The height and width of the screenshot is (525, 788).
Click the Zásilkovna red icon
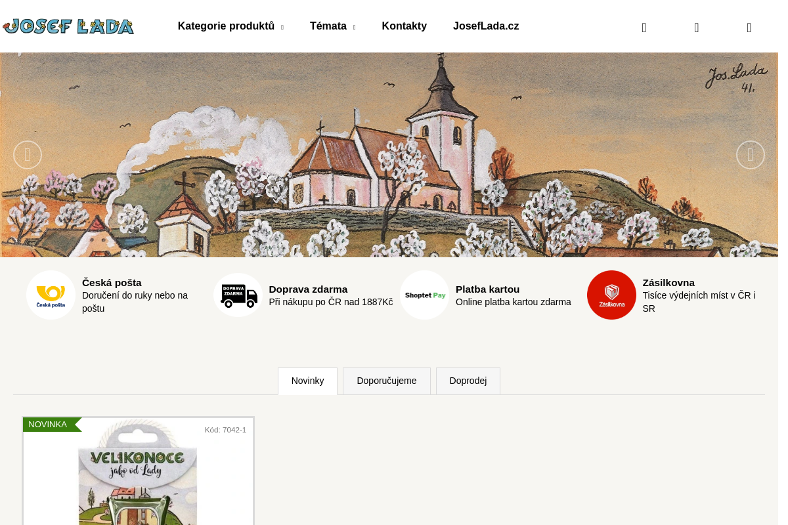[611, 295]
